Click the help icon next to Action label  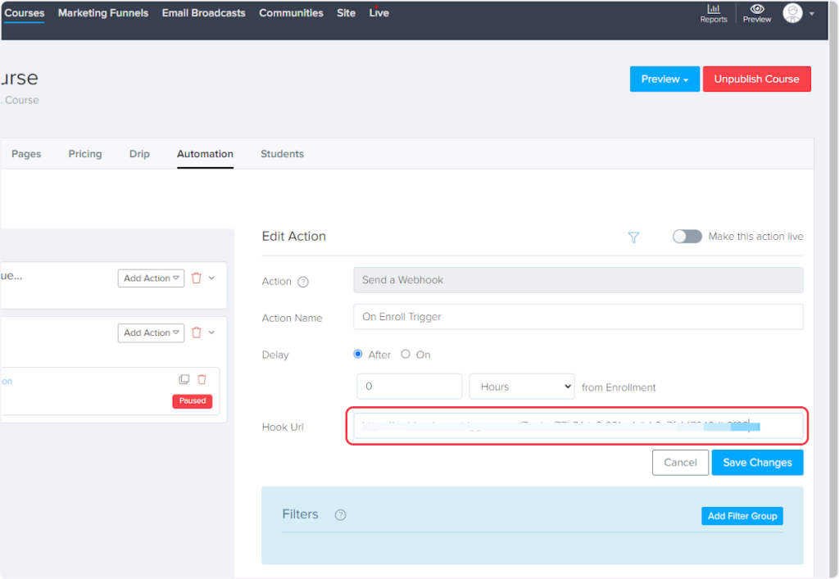[303, 282]
